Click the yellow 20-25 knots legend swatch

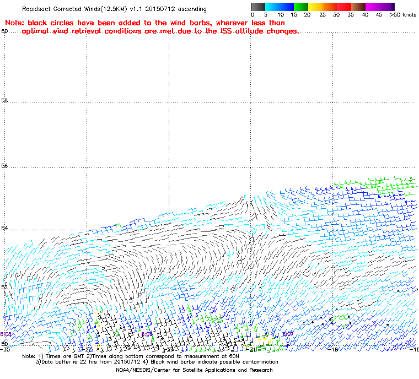[315, 7]
